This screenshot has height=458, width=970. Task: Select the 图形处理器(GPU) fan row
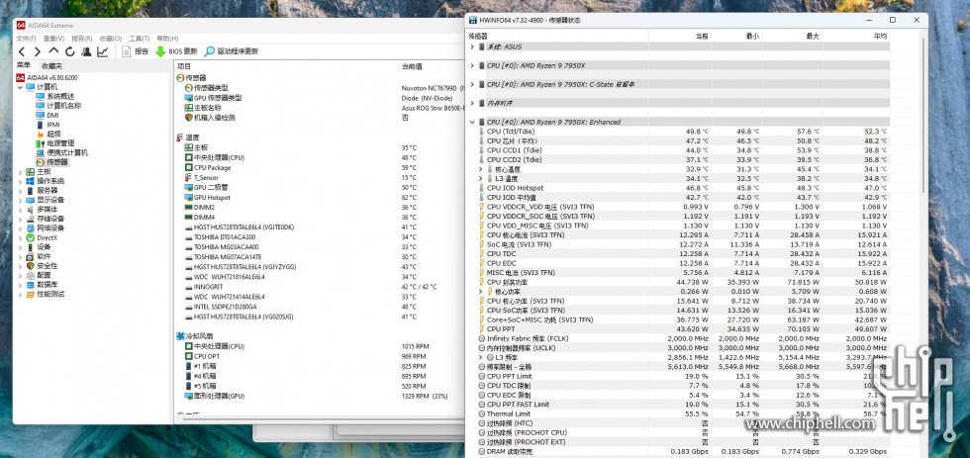click(320, 396)
